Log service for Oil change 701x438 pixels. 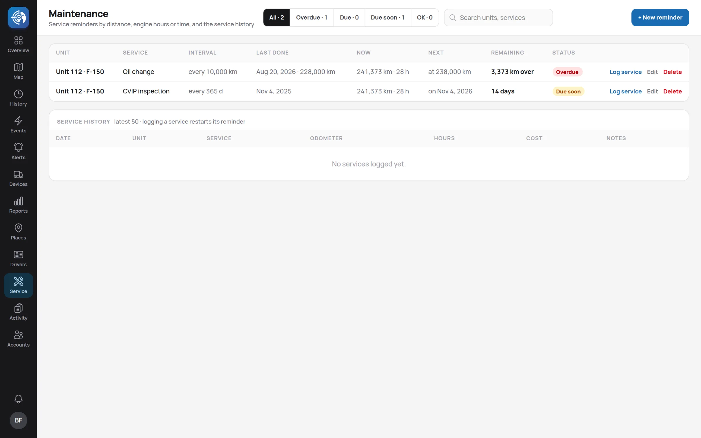pyautogui.click(x=625, y=72)
